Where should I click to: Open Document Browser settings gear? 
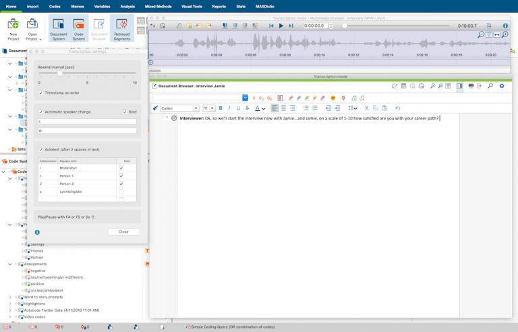[502, 86]
